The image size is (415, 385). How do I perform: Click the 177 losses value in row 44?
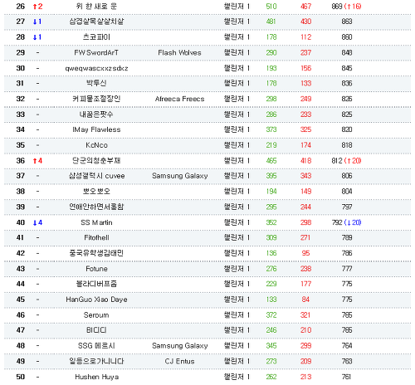point(305,284)
